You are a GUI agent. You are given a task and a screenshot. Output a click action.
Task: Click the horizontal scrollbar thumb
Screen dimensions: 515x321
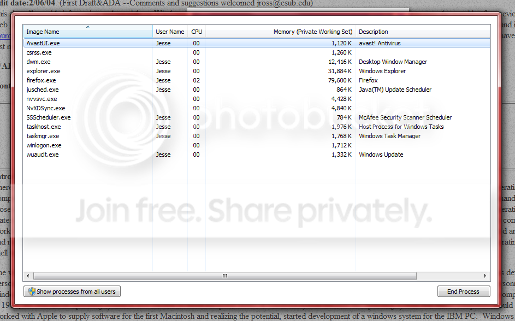tap(225, 276)
